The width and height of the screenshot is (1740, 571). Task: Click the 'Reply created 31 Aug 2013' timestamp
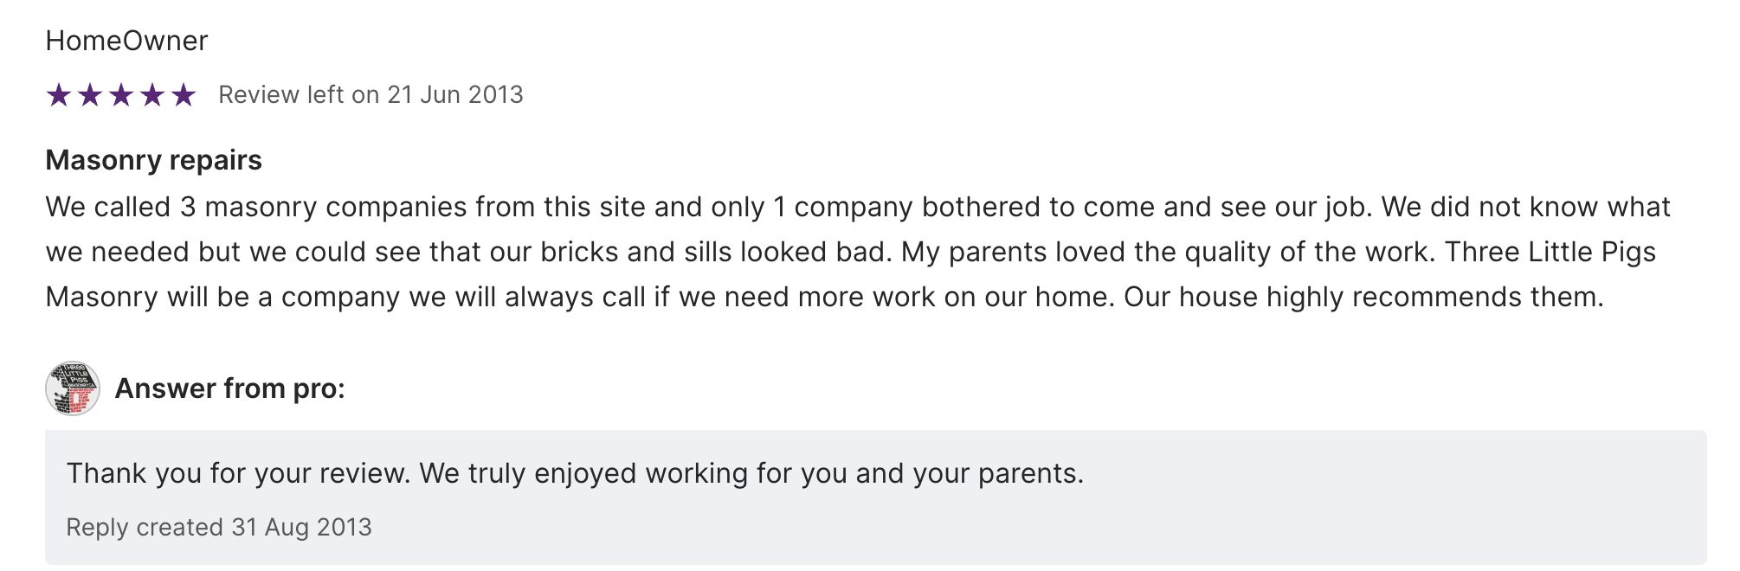(x=219, y=527)
